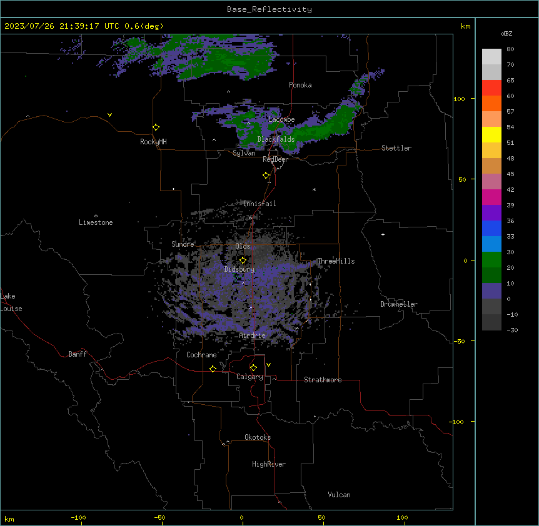The image size is (539, 526).
Task: Click the white asterisk east of Innisfail
Action: click(x=314, y=189)
